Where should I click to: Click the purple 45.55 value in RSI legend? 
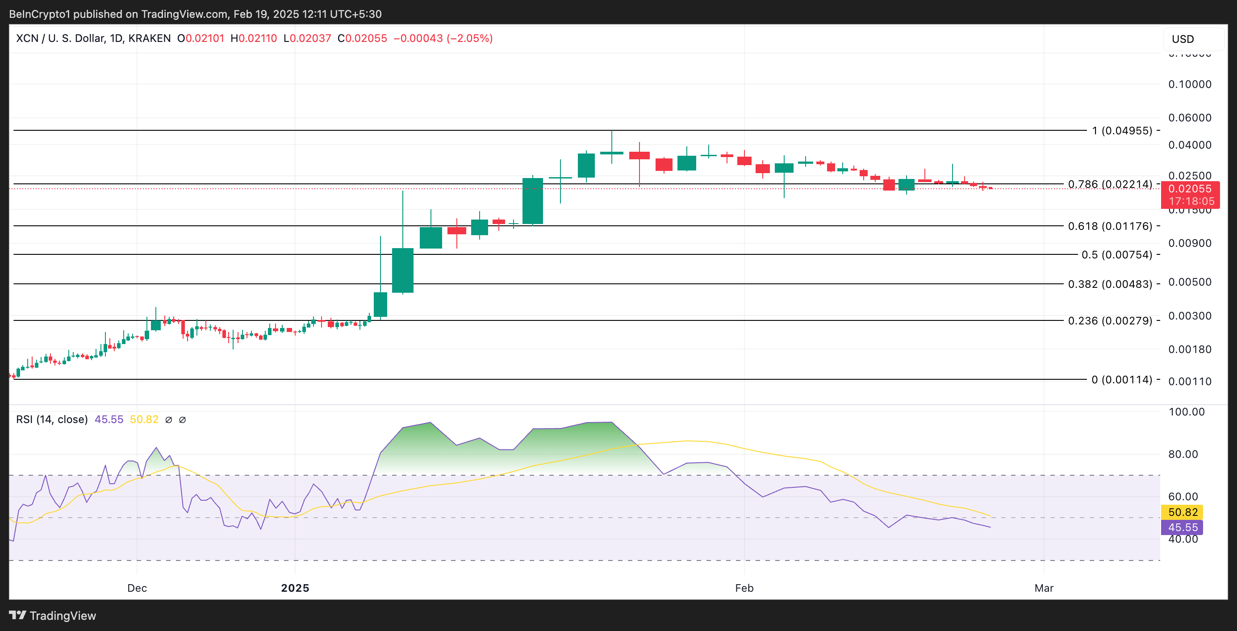point(109,419)
